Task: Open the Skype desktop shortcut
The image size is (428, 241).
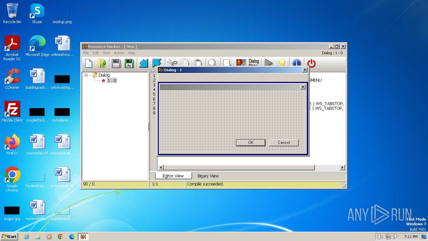Action: click(37, 13)
